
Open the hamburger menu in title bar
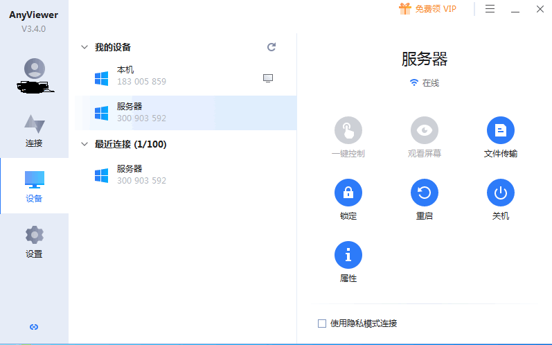coord(490,9)
